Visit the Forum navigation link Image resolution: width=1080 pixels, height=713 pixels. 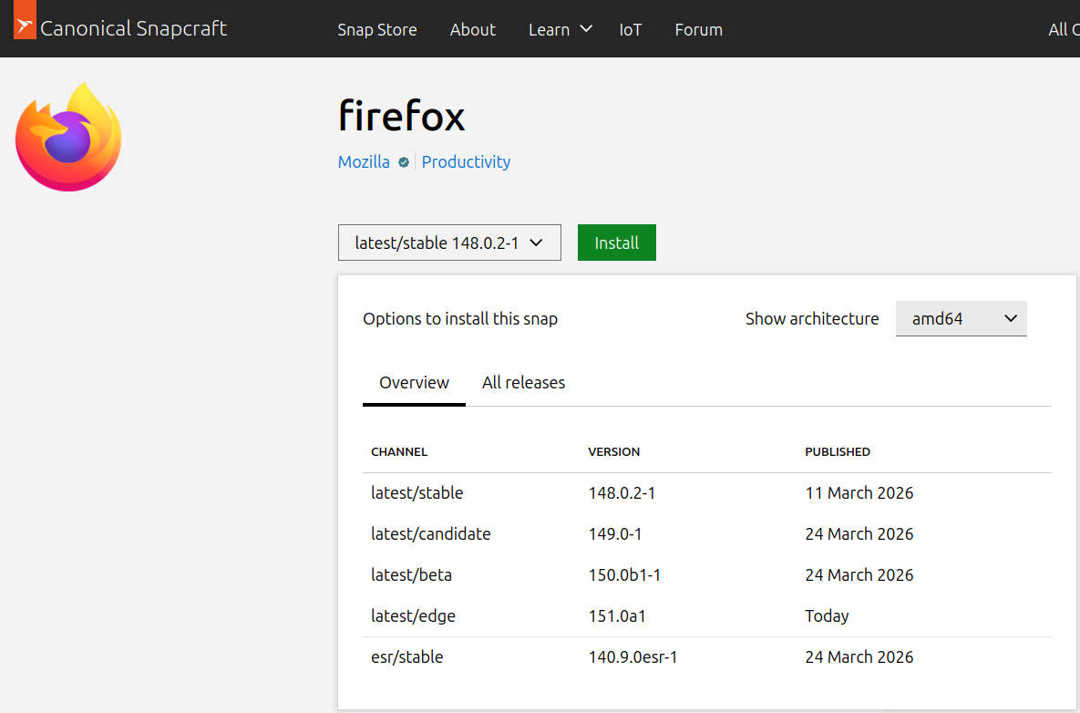click(x=698, y=29)
